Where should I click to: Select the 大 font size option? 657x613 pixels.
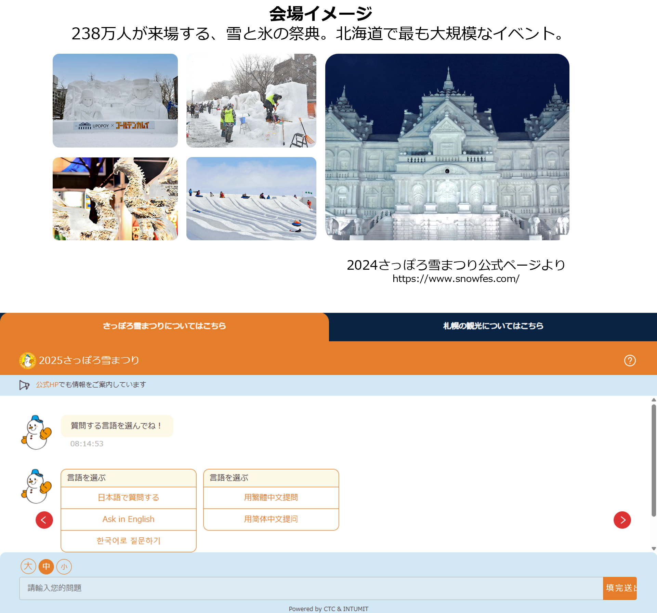28,566
